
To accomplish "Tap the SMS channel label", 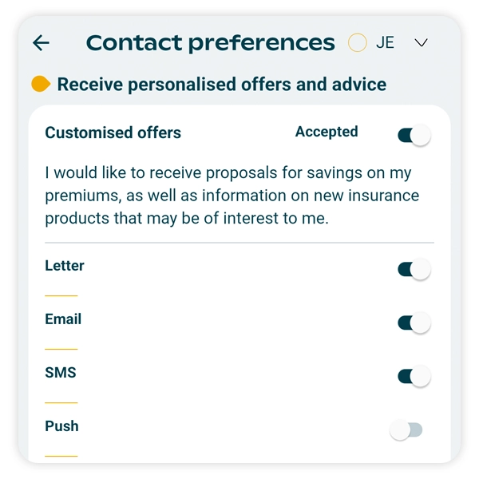I will 61,373.
